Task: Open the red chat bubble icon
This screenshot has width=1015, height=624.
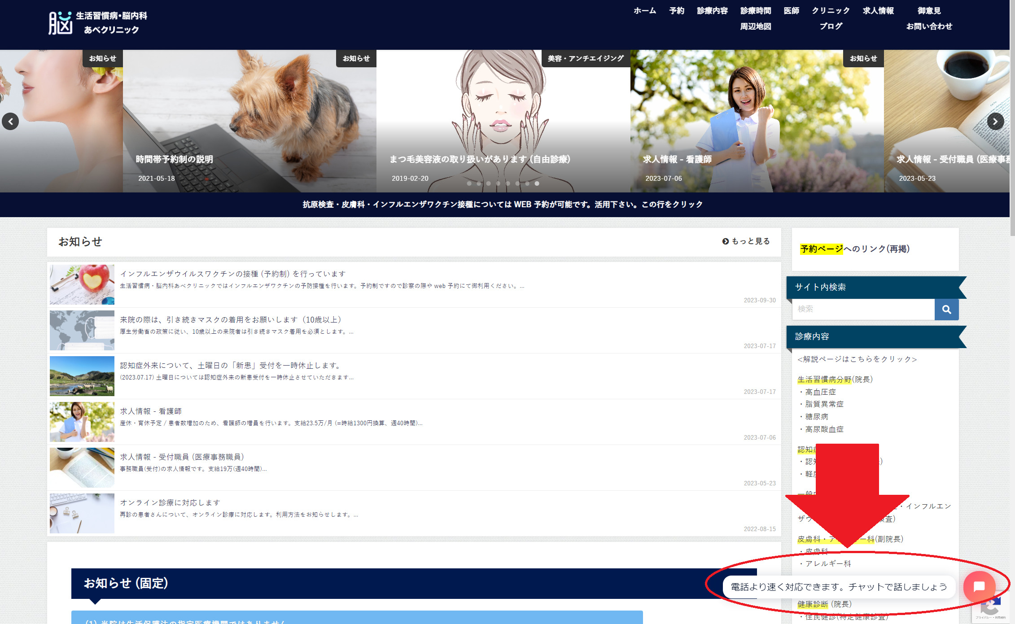Action: coord(979,586)
